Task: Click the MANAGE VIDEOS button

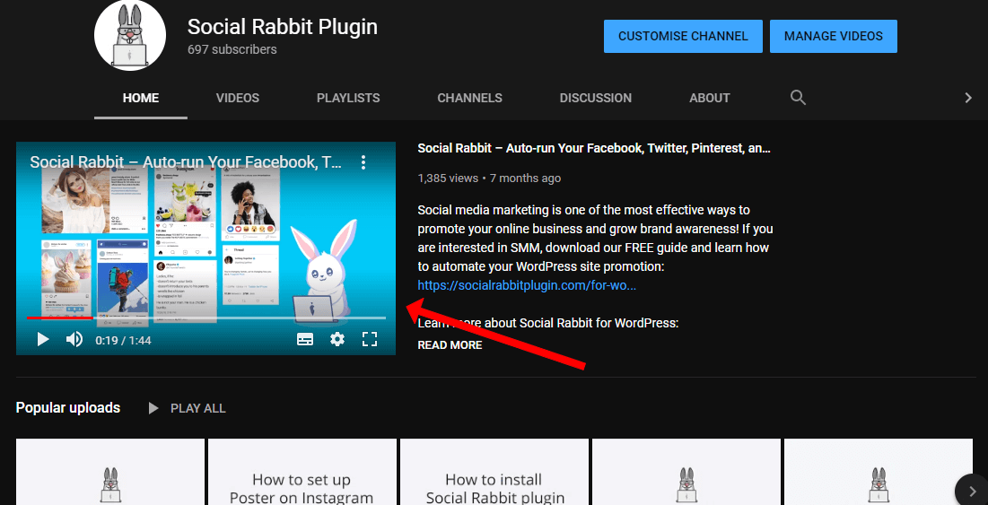Action: [834, 37]
